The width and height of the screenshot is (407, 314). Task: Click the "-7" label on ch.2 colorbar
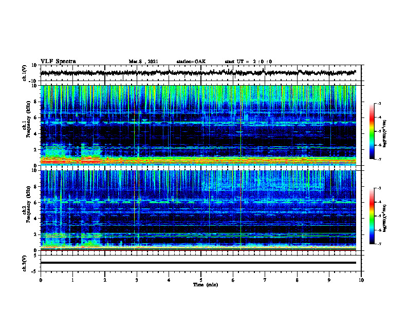coord(379,244)
